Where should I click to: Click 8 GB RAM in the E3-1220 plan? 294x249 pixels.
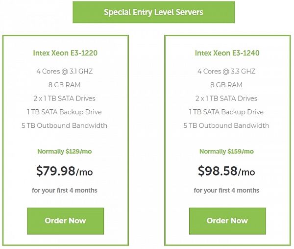click(65, 85)
